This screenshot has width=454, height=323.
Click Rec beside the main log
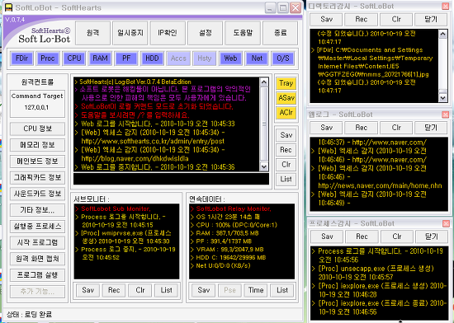pyautogui.click(x=286, y=150)
